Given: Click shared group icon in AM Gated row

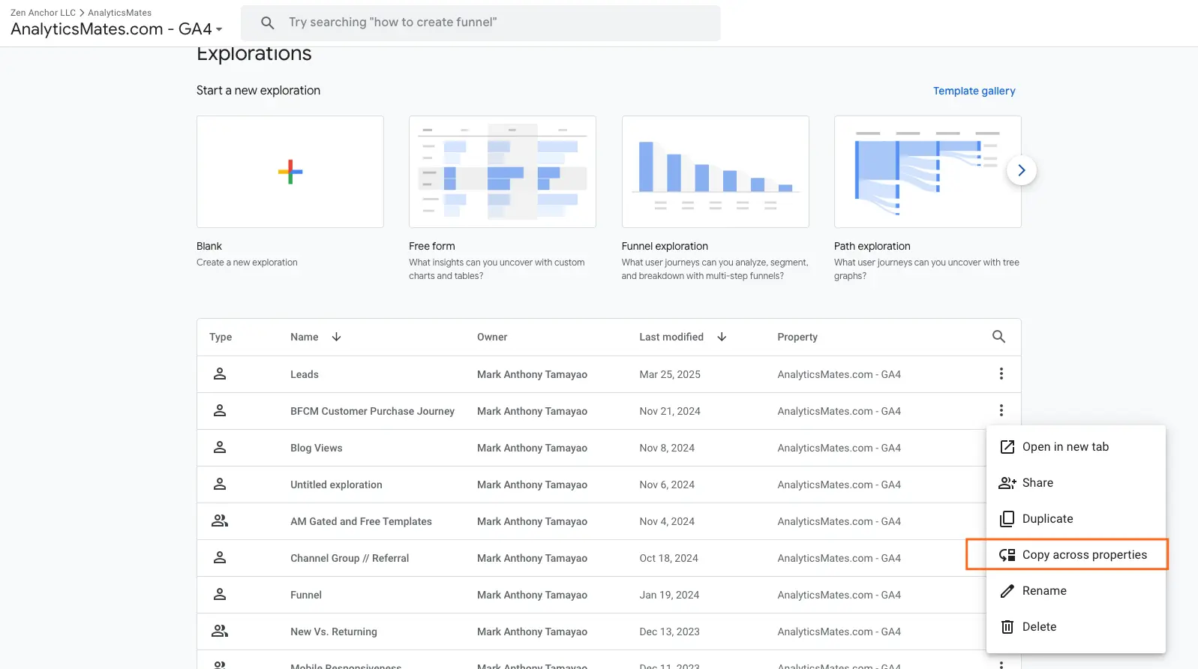Looking at the screenshot, I should [220, 520].
